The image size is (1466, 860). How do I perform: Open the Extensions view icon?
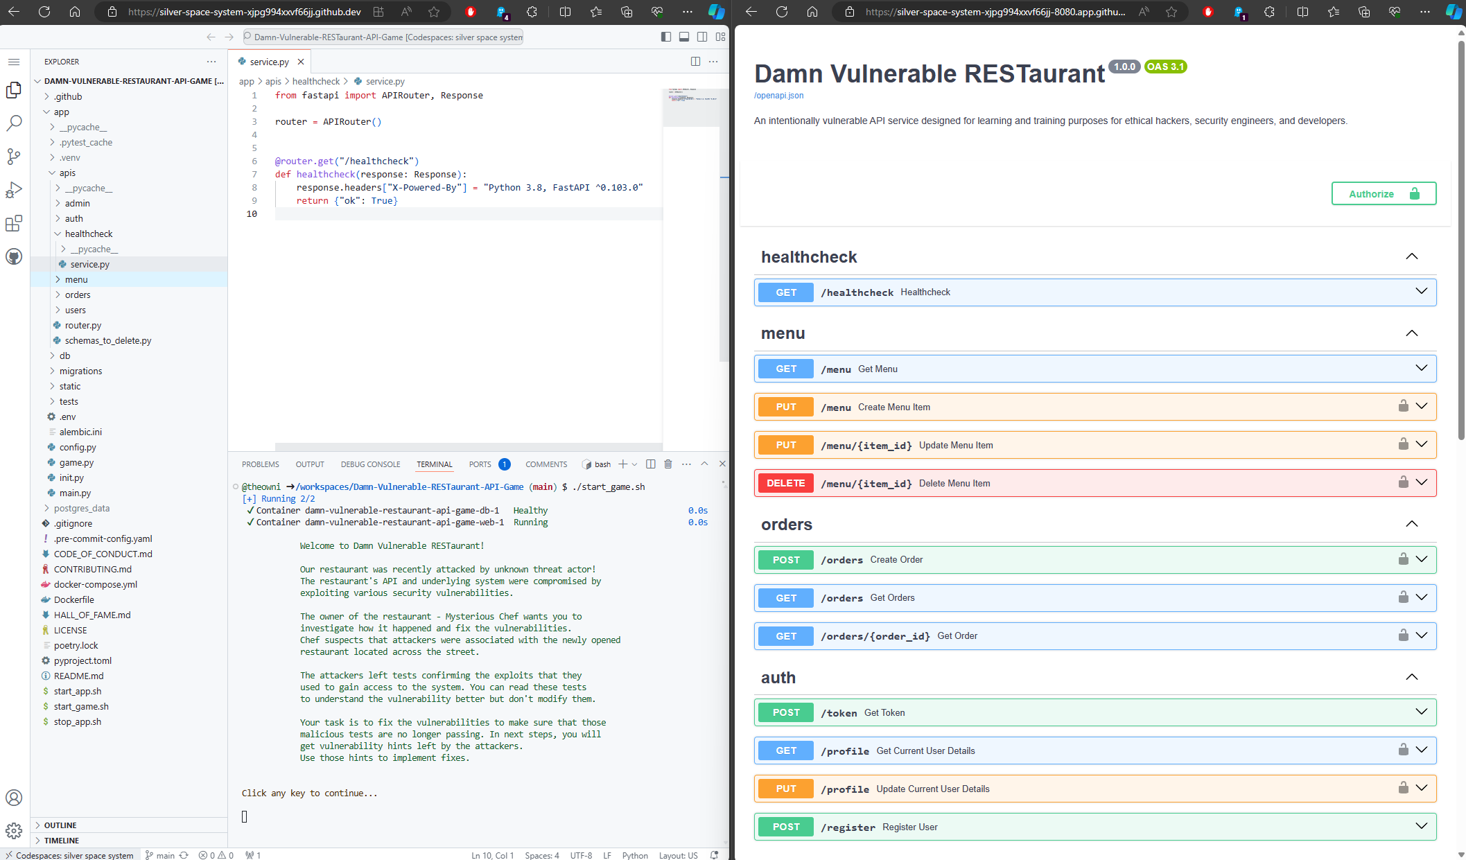tap(14, 223)
